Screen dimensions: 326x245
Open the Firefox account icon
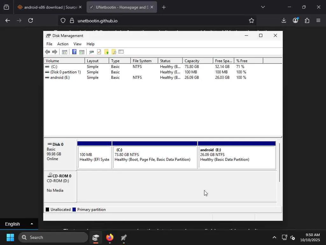(295, 20)
